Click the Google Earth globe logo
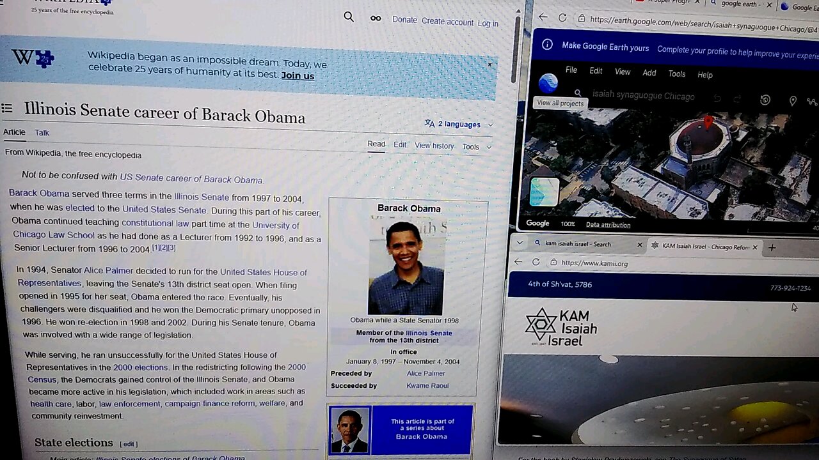Screen dimensions: 819x460 coord(548,83)
